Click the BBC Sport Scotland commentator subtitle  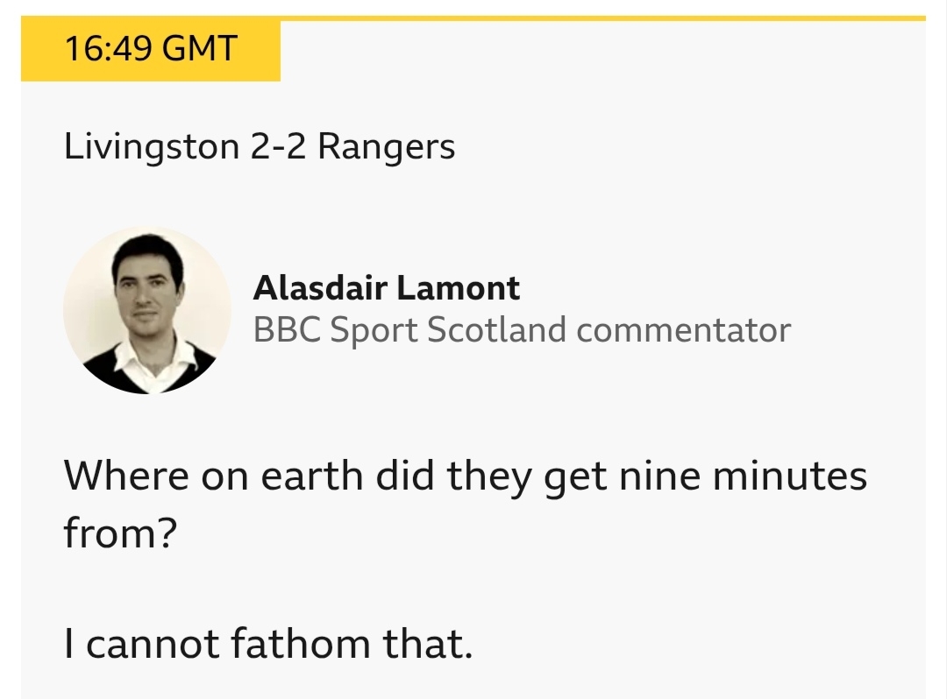[522, 330]
